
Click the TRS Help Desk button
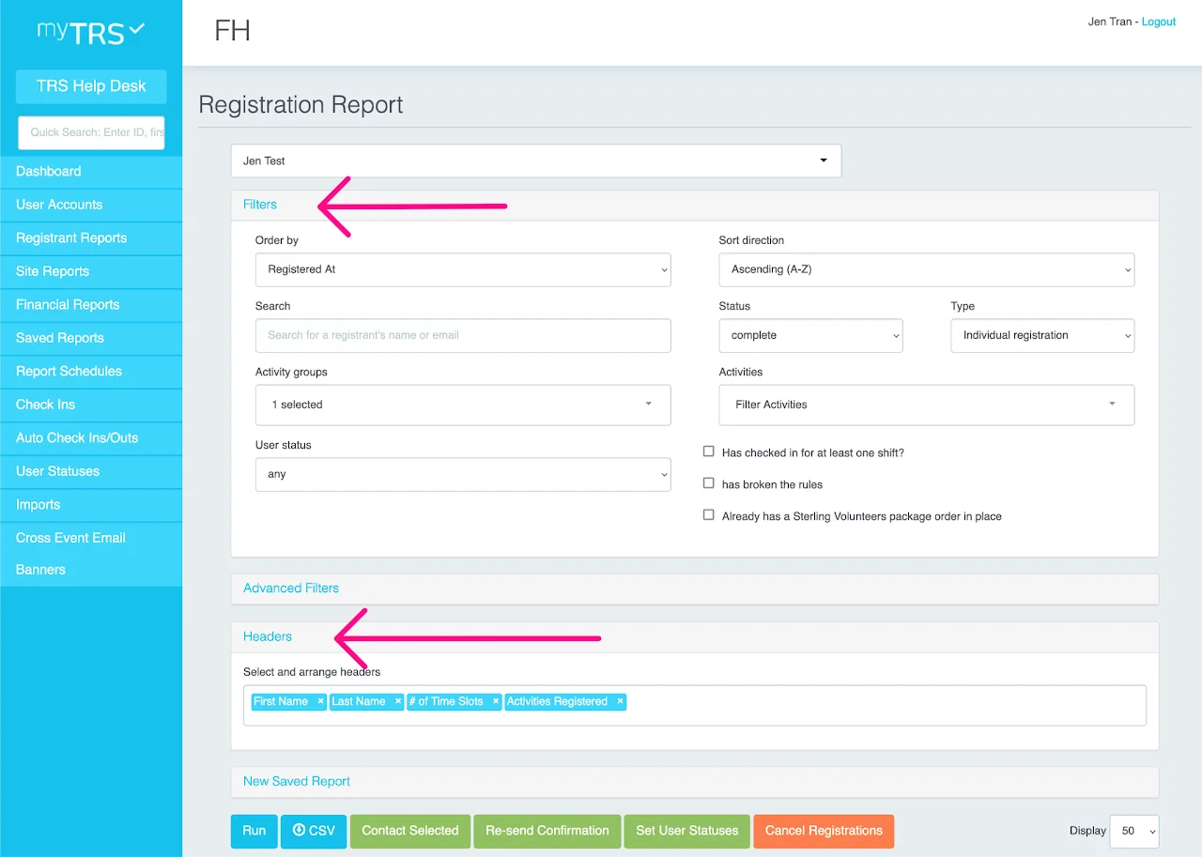(x=91, y=86)
